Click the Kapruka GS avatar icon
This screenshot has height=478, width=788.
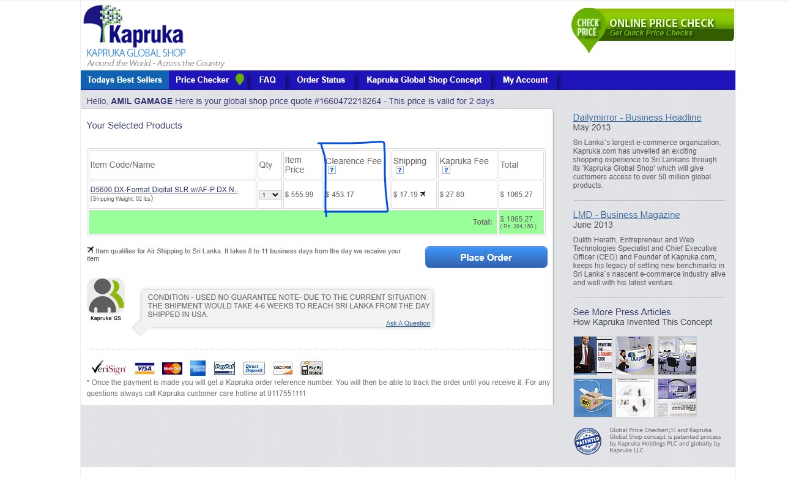[106, 299]
